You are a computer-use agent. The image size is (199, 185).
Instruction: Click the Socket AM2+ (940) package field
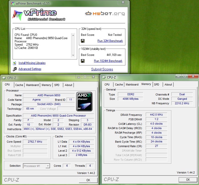(x=49, y=104)
